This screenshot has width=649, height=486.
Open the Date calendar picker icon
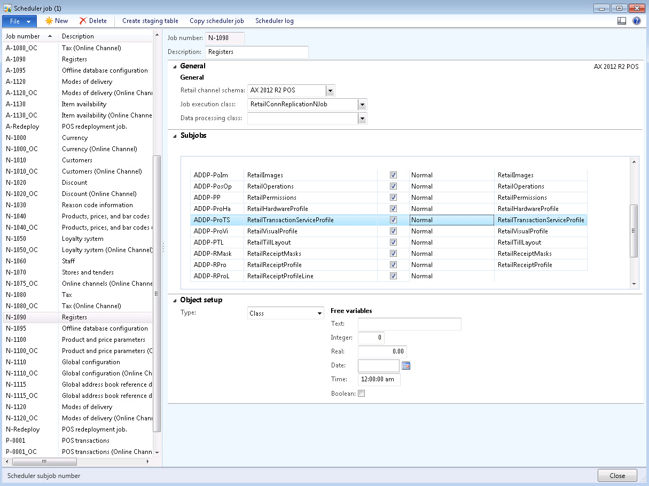(x=405, y=366)
